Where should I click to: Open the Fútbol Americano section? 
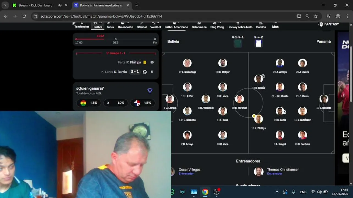[176, 25]
